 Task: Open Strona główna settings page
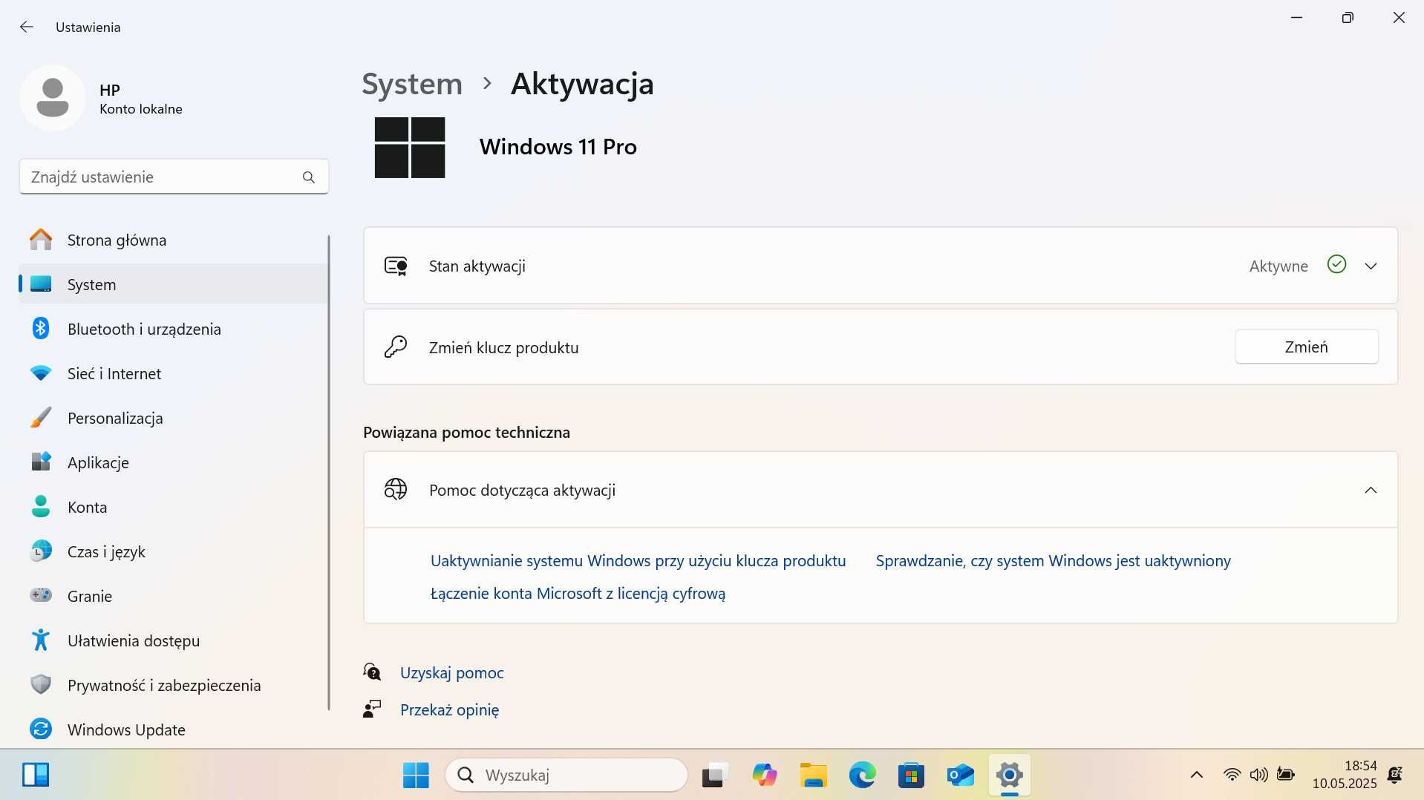click(173, 240)
